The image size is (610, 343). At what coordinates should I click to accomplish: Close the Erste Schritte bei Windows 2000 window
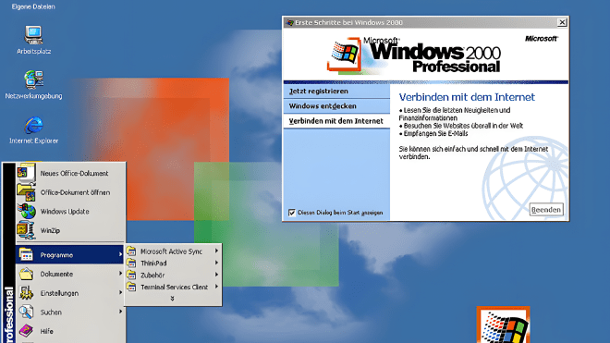(562, 22)
